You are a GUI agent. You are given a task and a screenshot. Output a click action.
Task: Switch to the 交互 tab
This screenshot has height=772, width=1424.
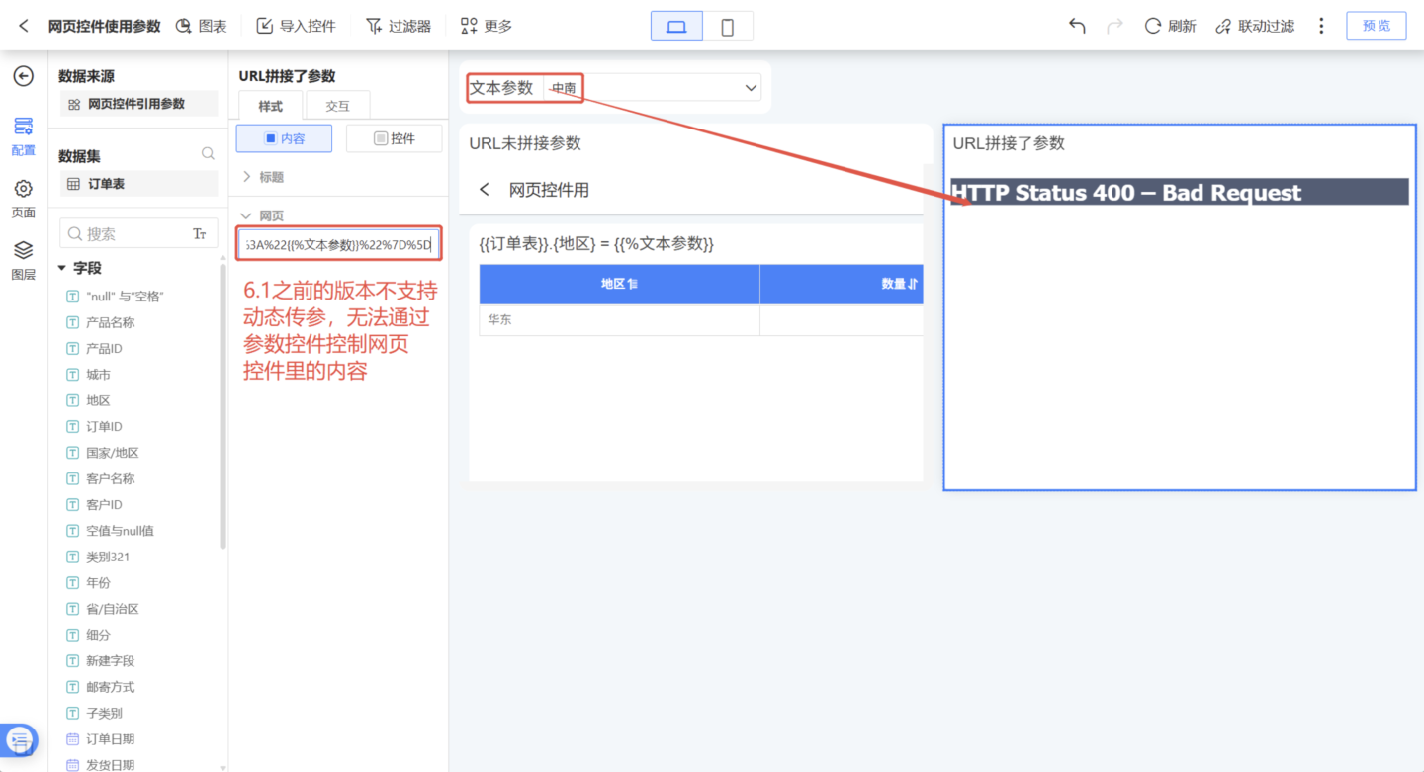click(x=338, y=106)
